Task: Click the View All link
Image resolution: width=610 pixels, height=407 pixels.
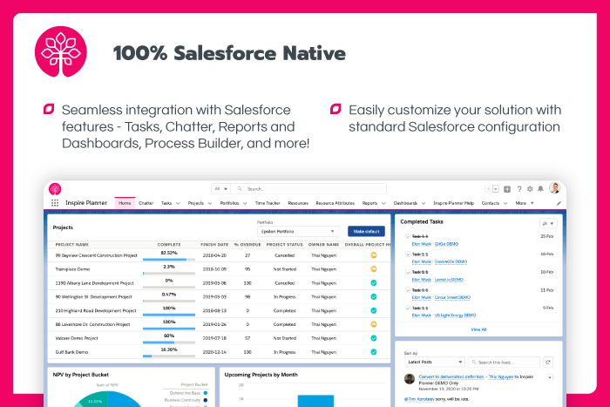Action: (478, 329)
